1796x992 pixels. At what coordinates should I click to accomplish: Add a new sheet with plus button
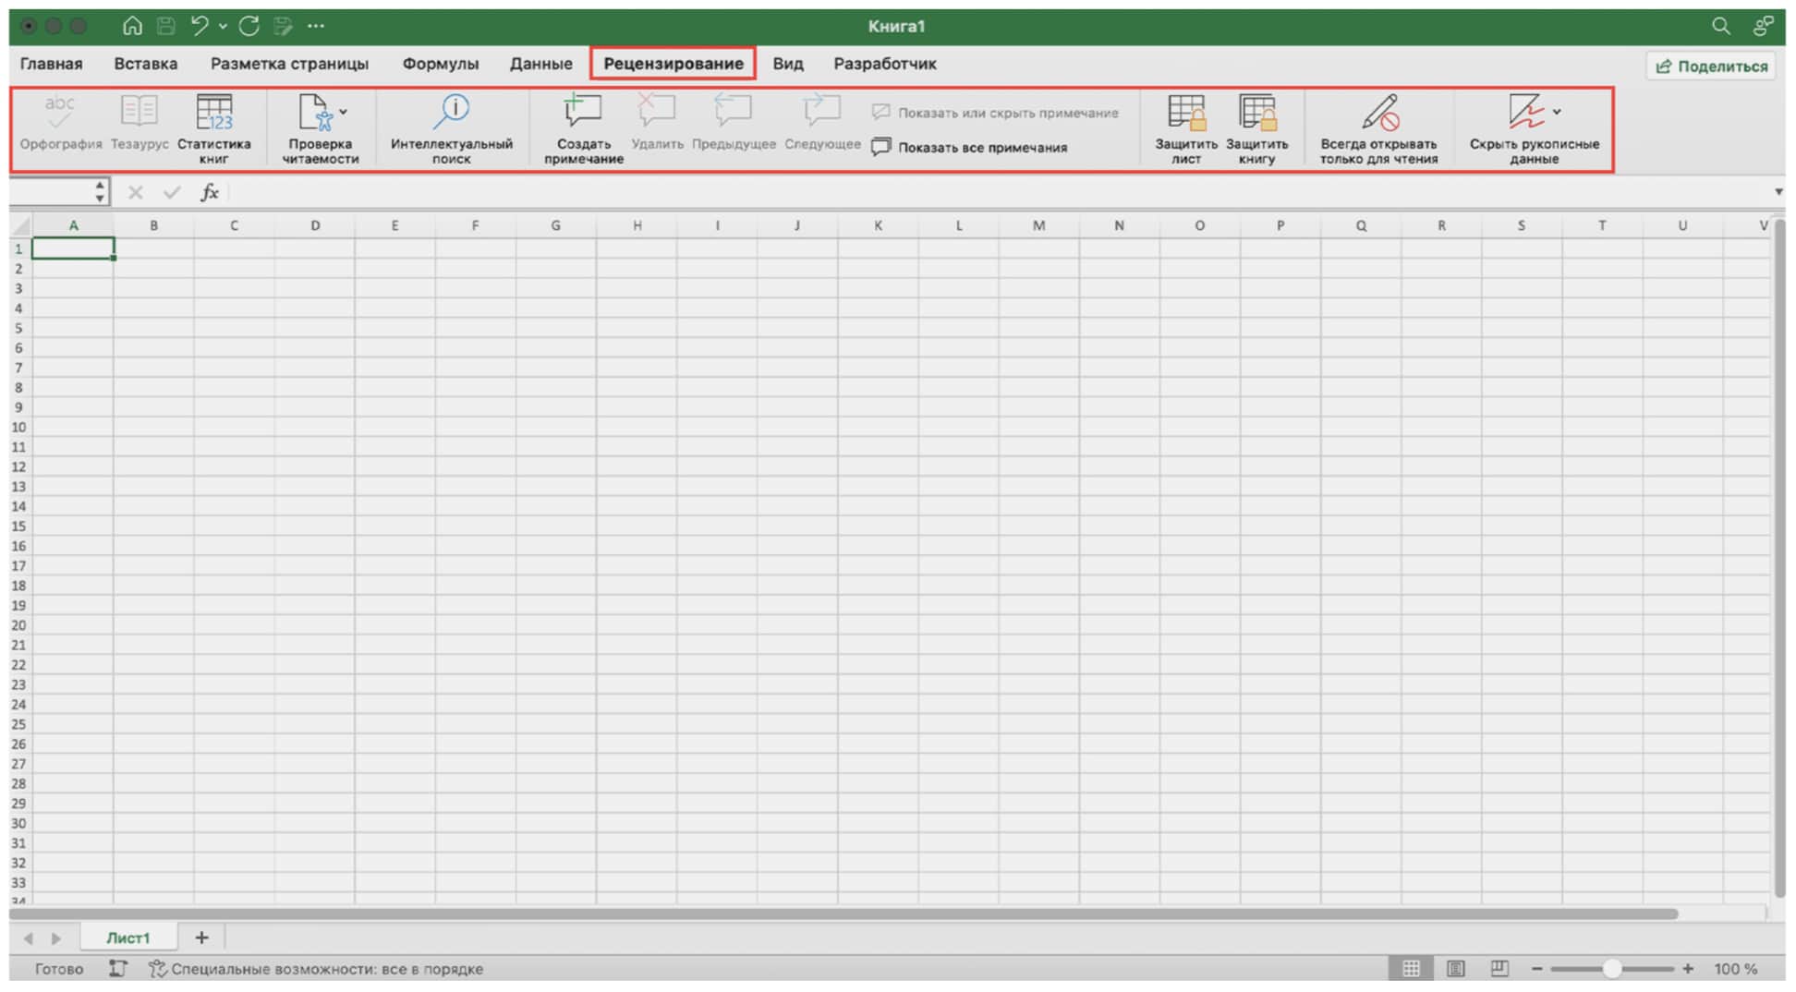(201, 938)
